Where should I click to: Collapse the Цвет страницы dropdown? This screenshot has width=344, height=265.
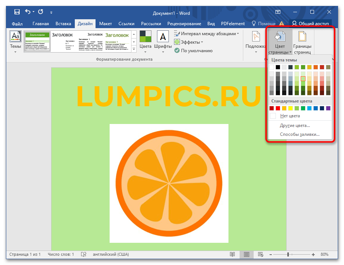tap(280, 43)
